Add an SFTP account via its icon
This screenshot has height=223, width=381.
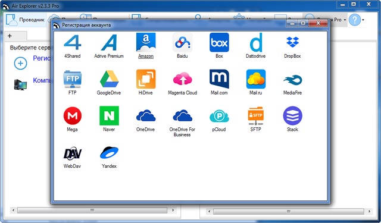click(x=255, y=116)
